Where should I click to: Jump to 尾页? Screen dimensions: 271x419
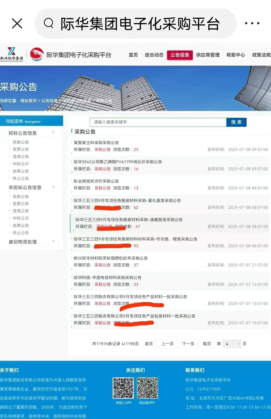207,344
